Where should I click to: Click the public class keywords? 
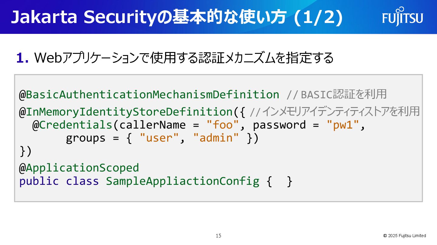click(x=59, y=181)
